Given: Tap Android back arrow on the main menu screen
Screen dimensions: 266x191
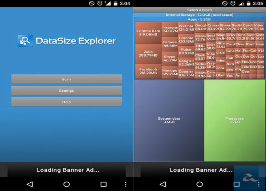Looking at the screenshot, I should pos(30,184).
